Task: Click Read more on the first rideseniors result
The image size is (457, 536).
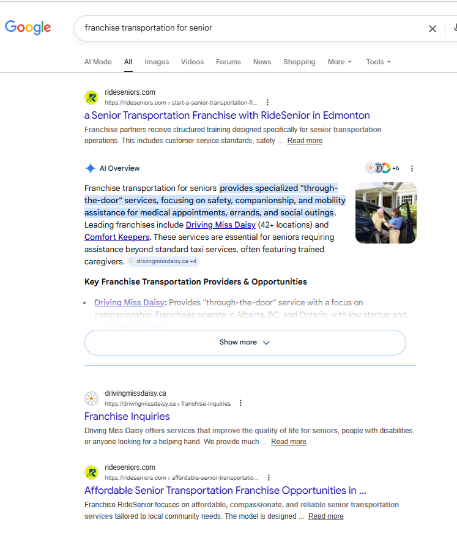Action: coord(305,141)
